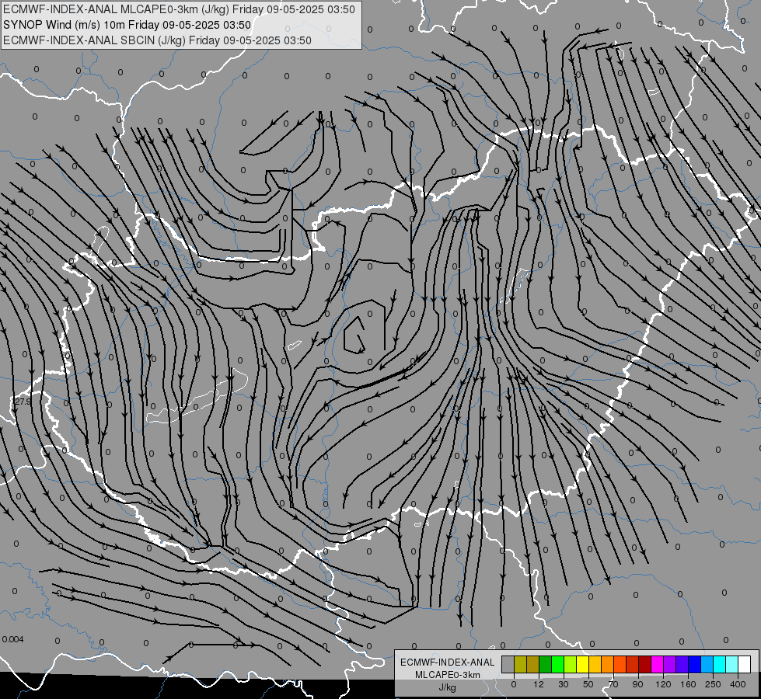
Task: Click the purple swatch right of the 120 tick
Action: [x=670, y=664]
